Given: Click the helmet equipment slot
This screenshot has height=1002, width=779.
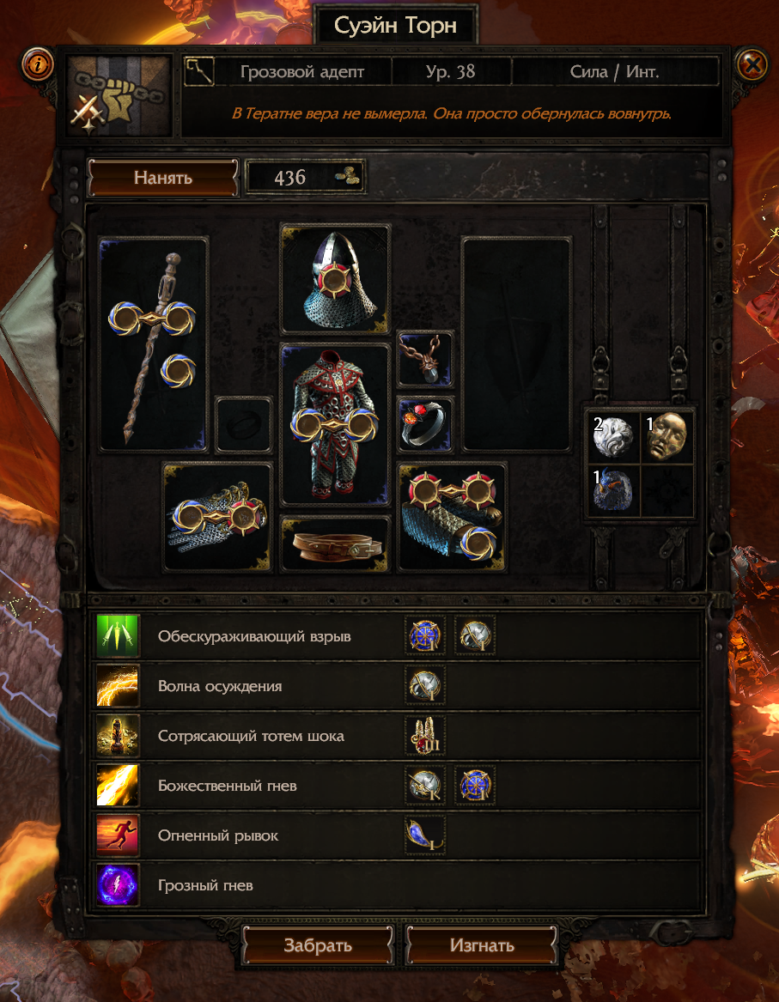Looking at the screenshot, I should tap(336, 278).
